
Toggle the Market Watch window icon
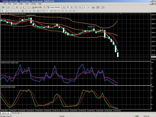pyautogui.click(x=13, y=7)
